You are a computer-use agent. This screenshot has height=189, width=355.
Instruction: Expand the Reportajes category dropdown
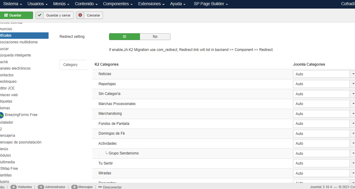(x=324, y=84)
